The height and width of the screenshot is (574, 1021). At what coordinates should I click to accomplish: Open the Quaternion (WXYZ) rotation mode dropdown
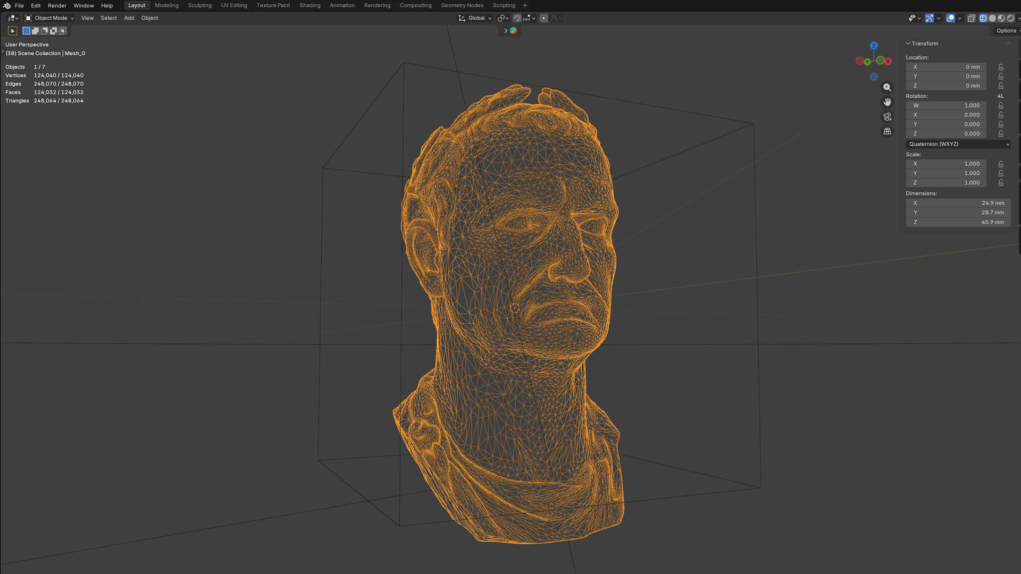pyautogui.click(x=958, y=144)
